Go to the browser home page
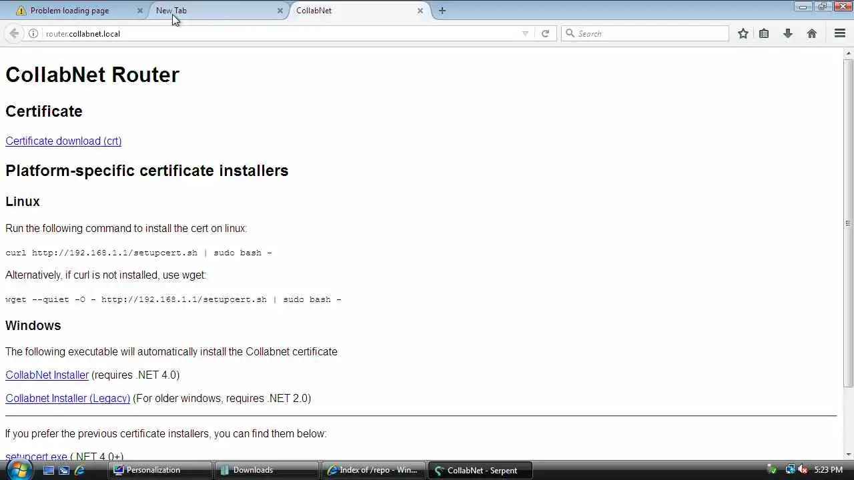Viewport: 854px width, 480px height. tap(812, 33)
